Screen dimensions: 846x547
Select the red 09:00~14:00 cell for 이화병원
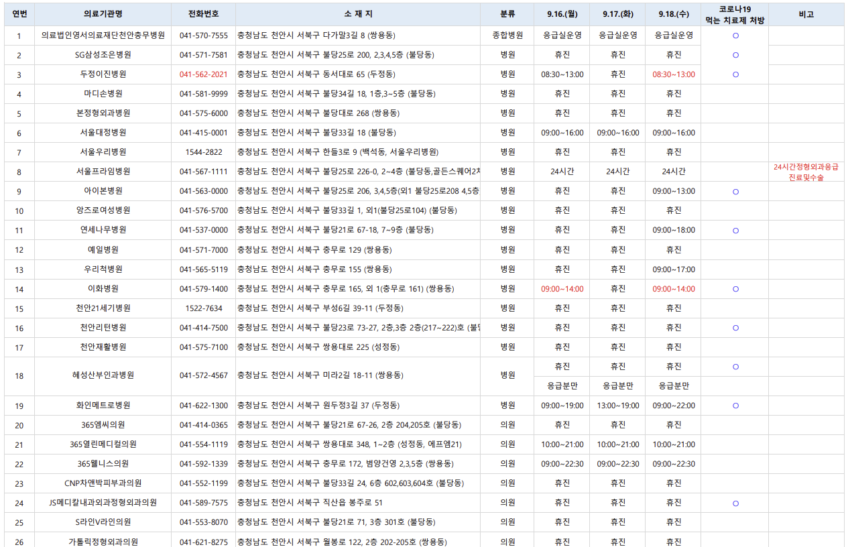(562, 289)
